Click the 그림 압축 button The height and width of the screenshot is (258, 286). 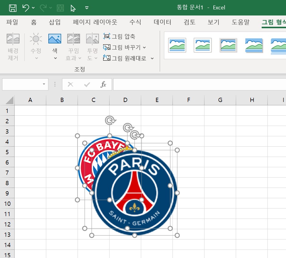point(119,36)
